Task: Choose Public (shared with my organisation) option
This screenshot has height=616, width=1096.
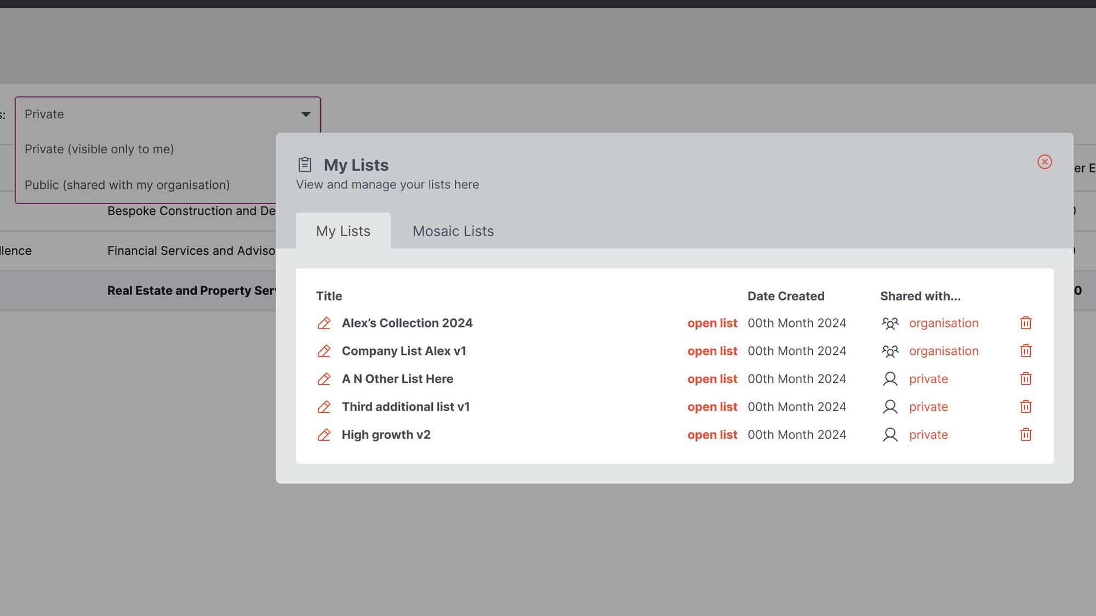Action: tap(127, 185)
